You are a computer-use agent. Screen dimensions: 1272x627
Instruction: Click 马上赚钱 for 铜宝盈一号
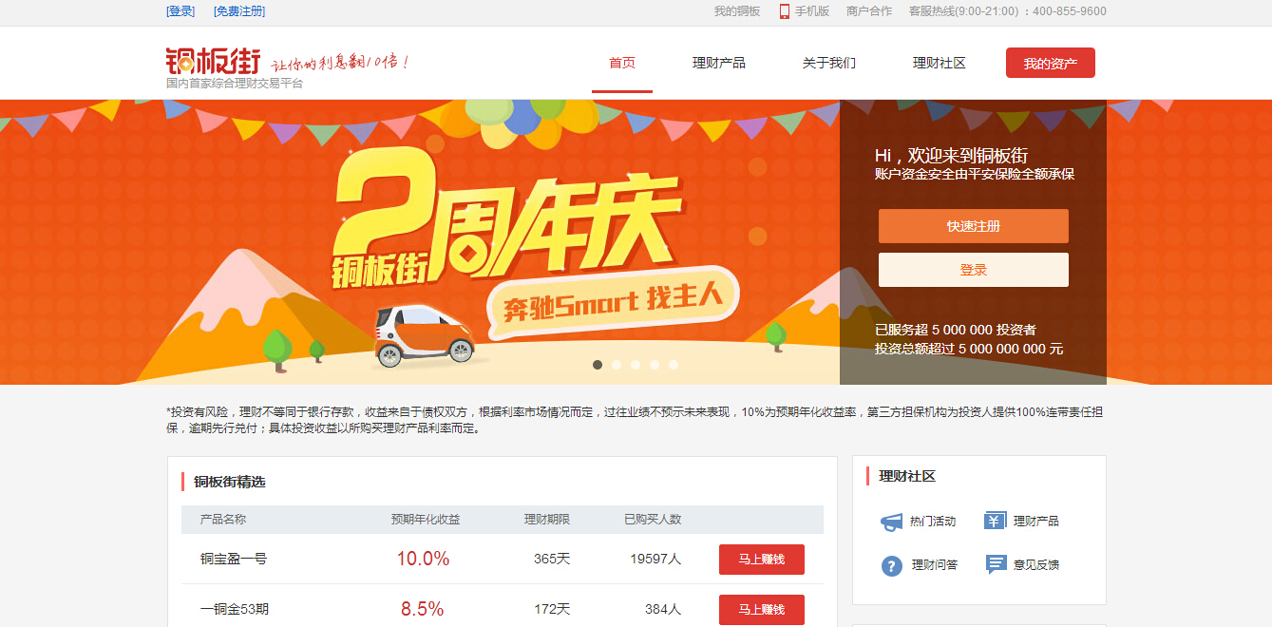[x=762, y=560]
